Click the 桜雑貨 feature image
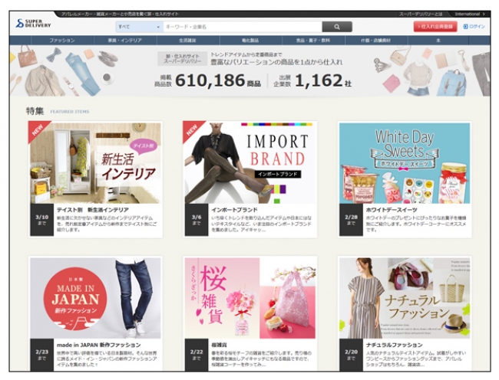The image size is (499, 380). click(249, 297)
